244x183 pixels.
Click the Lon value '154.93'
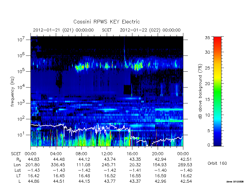(160, 165)
